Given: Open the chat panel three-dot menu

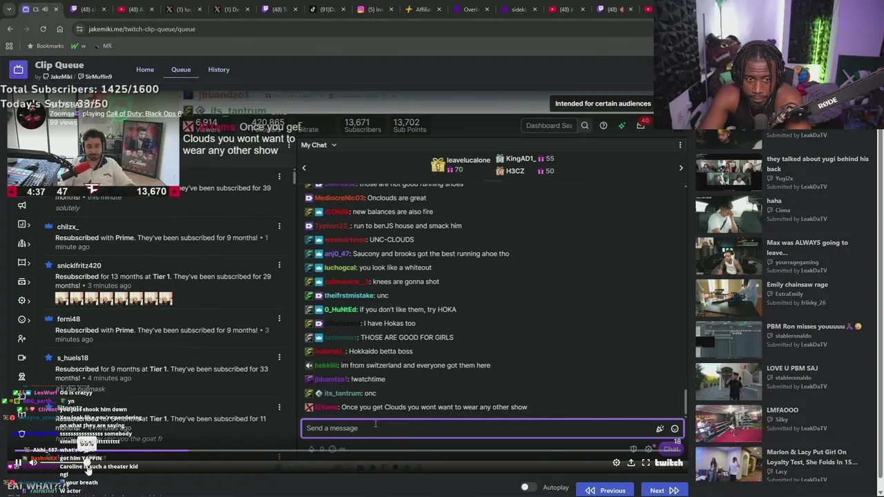Looking at the screenshot, I should pos(680,145).
